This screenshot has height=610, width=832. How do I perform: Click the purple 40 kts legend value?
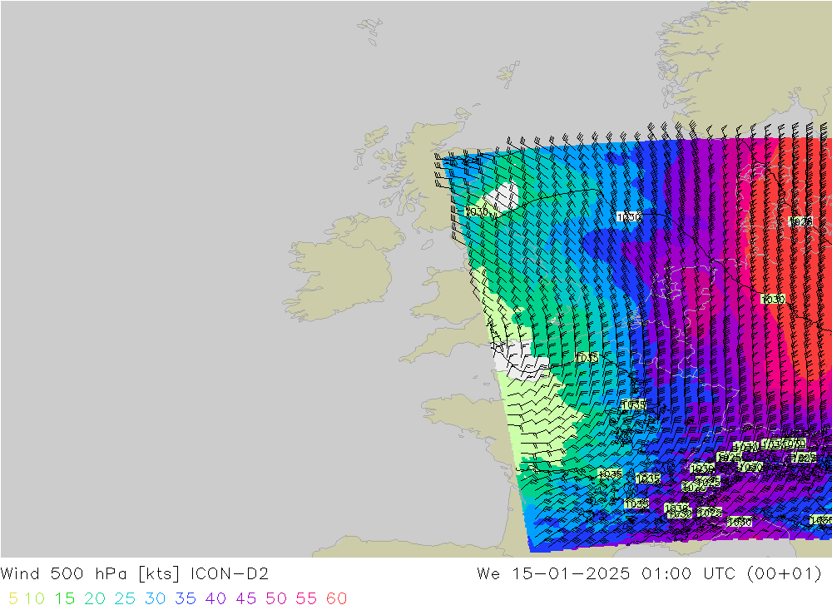click(216, 599)
